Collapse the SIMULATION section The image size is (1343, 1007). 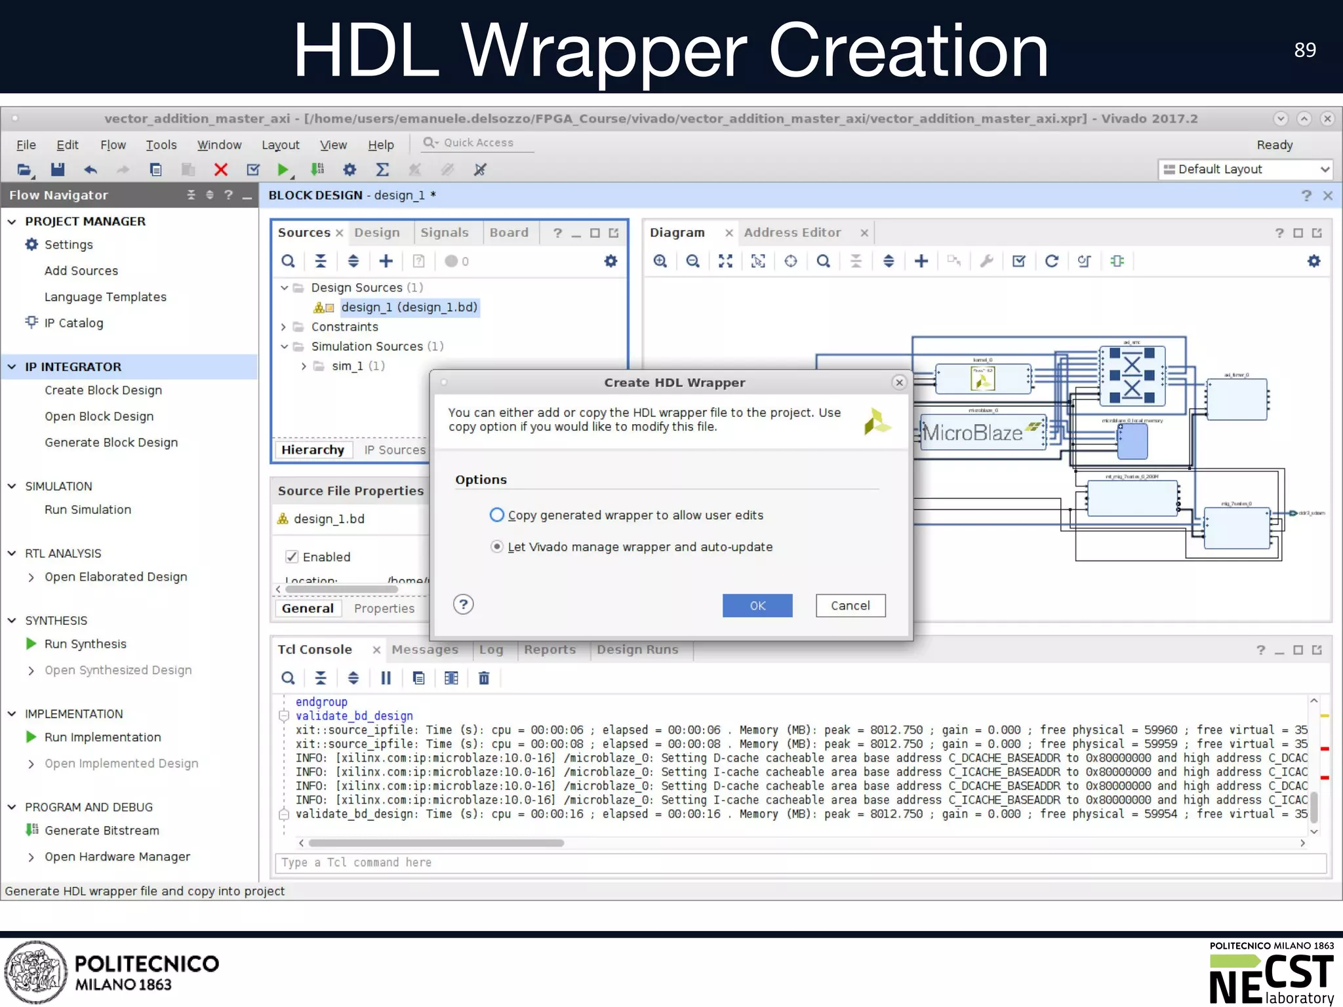coord(12,486)
